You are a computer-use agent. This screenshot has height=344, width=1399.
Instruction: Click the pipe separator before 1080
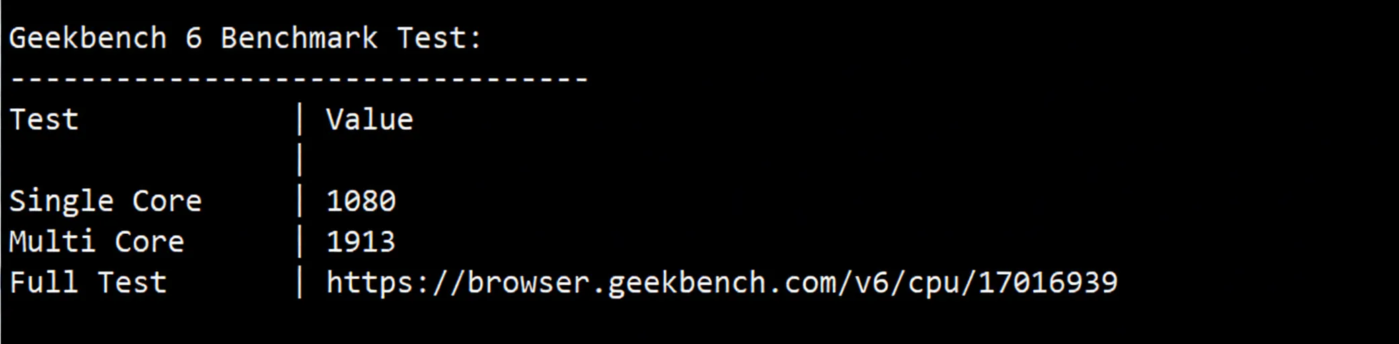pyautogui.click(x=299, y=201)
